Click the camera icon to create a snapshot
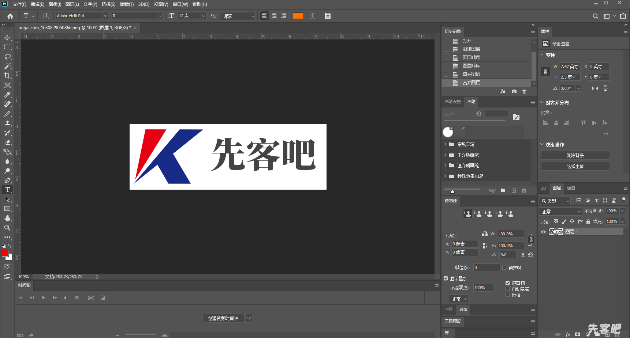The width and height of the screenshot is (630, 338). click(x=514, y=92)
